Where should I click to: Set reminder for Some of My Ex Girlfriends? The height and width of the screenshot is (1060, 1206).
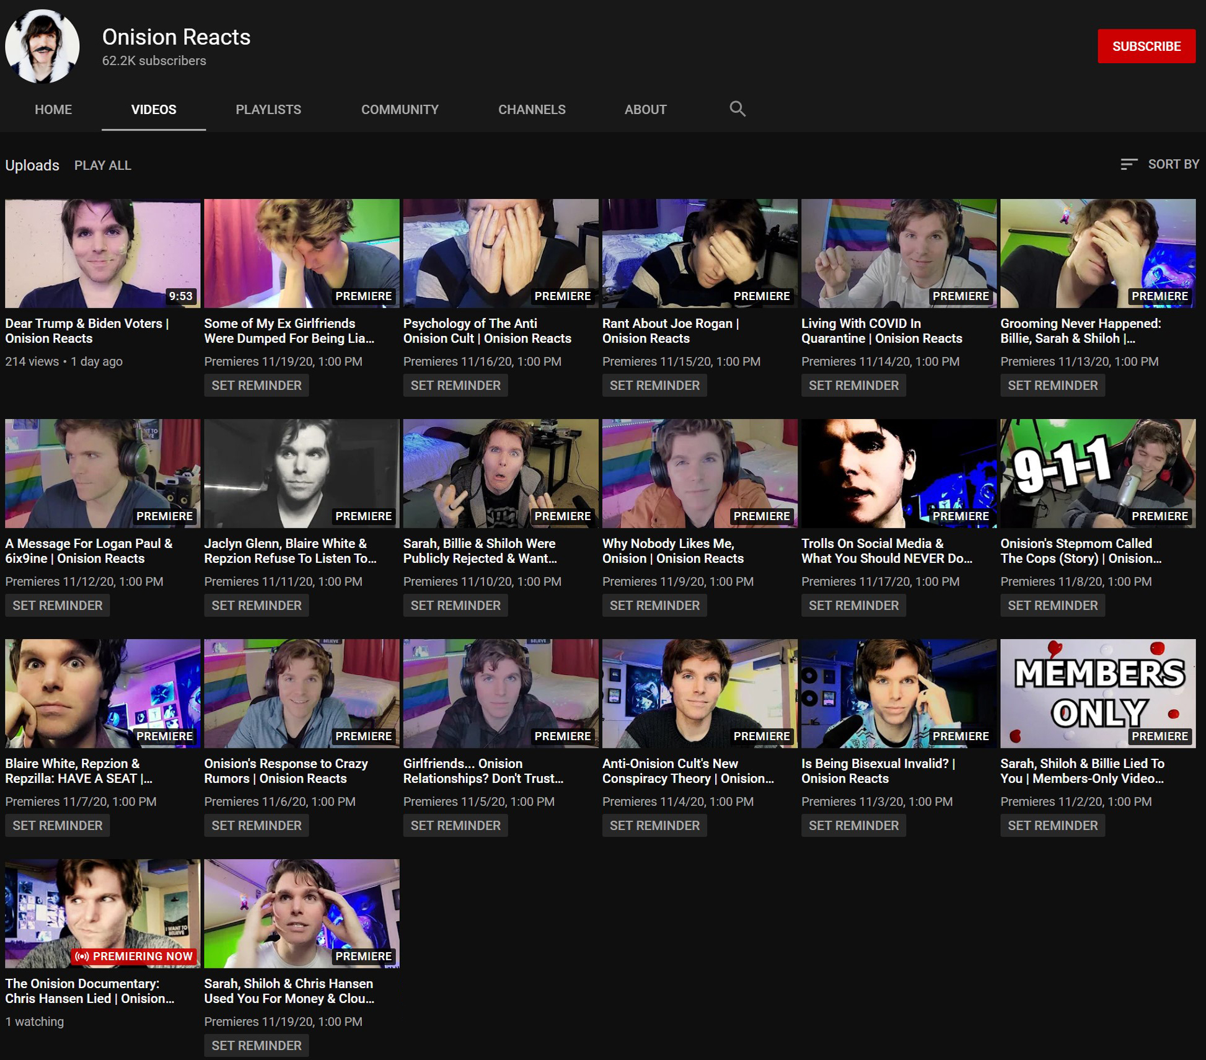coord(257,386)
